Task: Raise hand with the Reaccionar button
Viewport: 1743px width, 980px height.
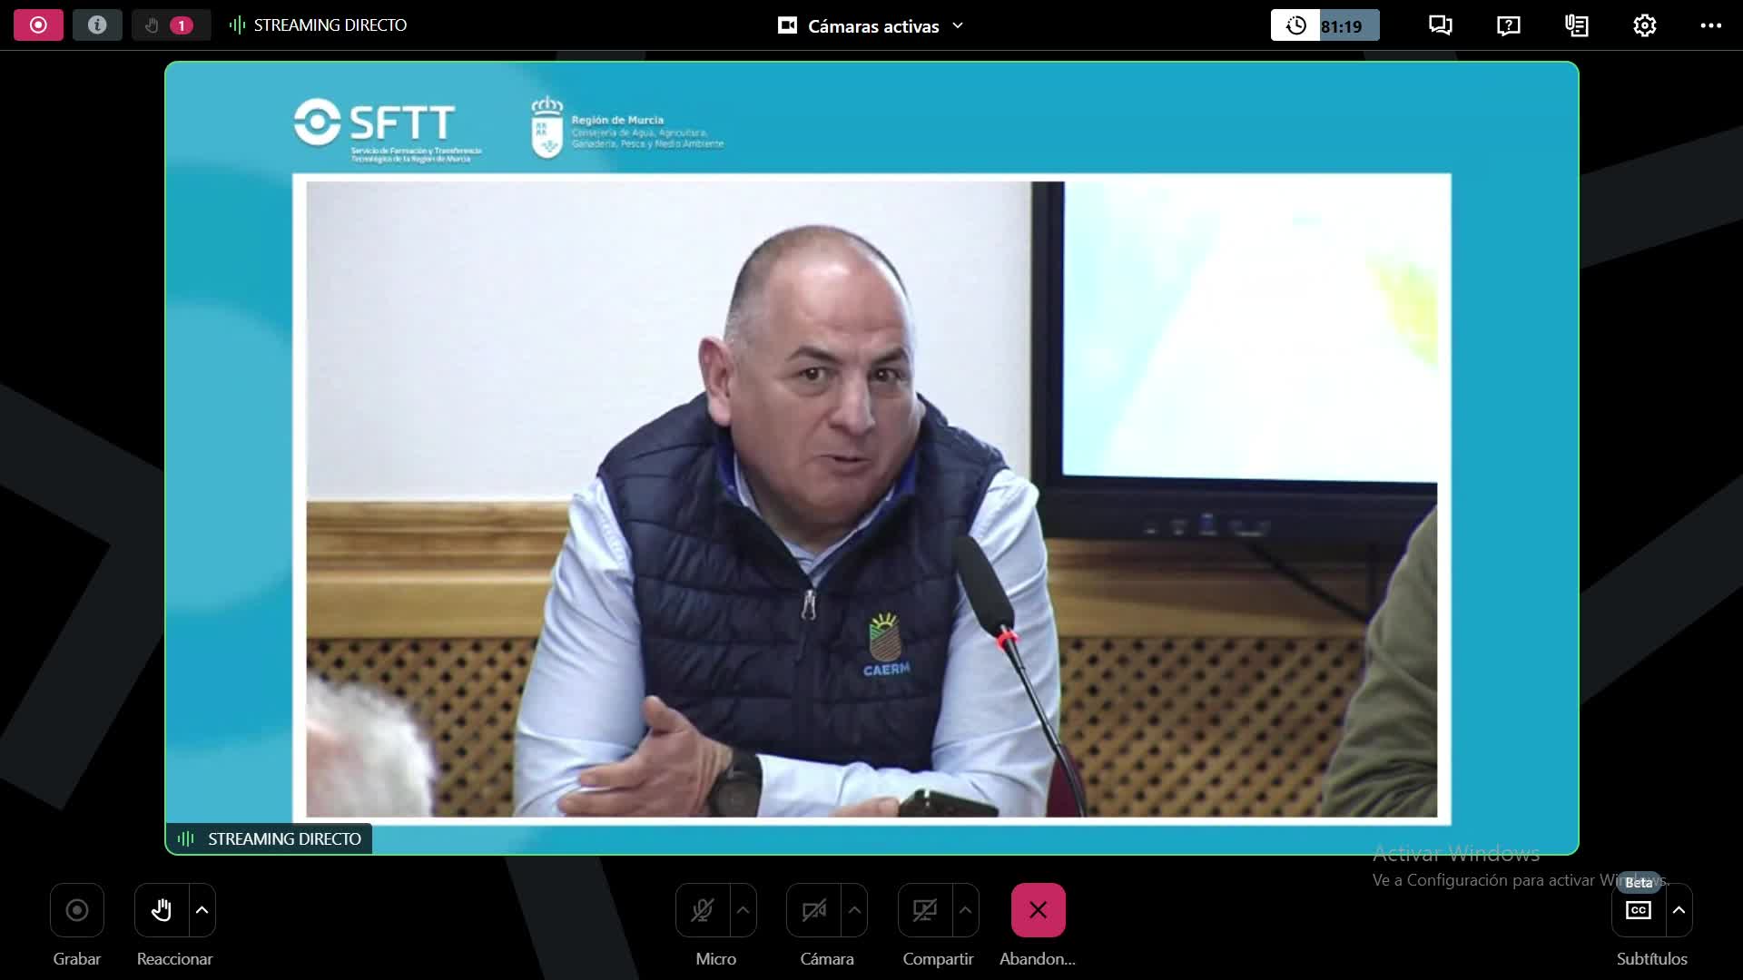Action: point(162,910)
